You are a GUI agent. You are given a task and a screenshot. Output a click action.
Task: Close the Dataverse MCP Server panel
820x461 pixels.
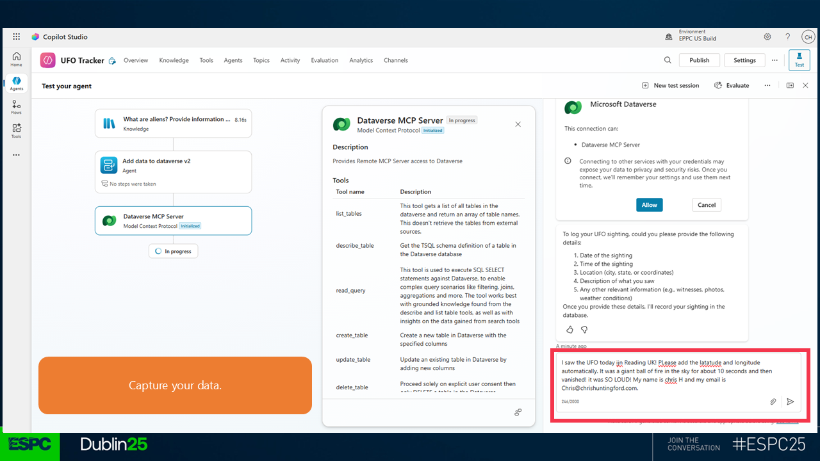pyautogui.click(x=518, y=124)
